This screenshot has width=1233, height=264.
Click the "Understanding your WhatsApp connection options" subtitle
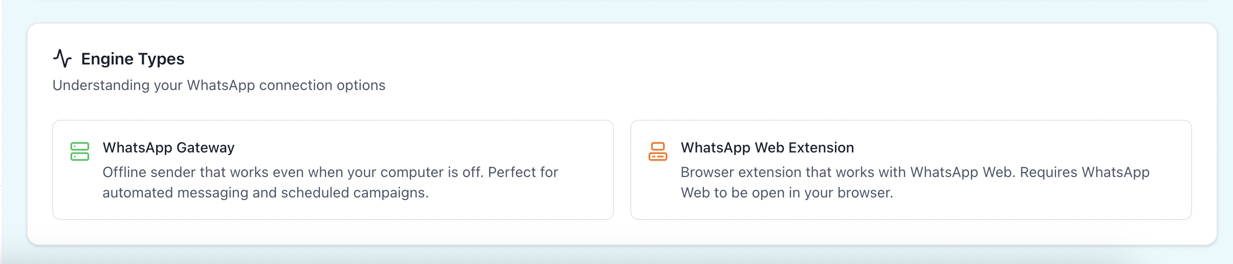tap(219, 85)
